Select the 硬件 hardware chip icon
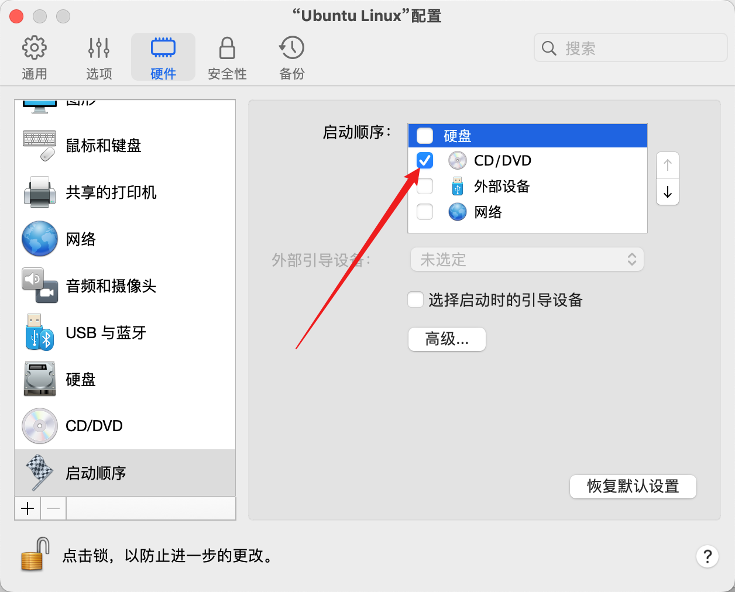735x592 pixels. tap(163, 48)
